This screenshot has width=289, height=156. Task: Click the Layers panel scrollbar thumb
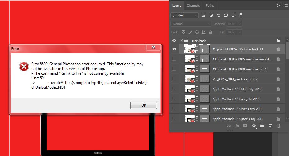click(x=287, y=50)
